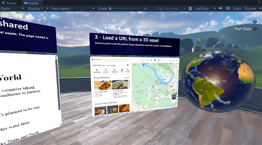Click the dark blue page icon in the map toolbar

(155, 60)
